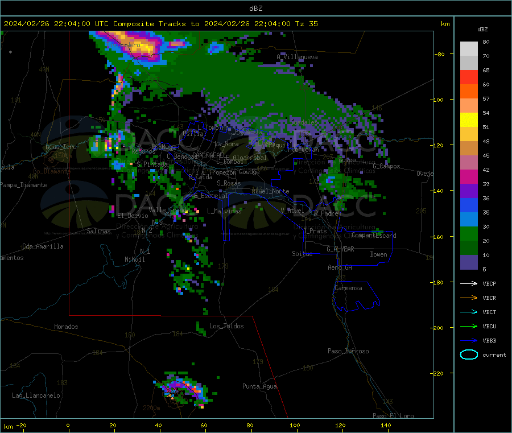Click the El_Desvio location label
512x433 pixels.
click(x=133, y=216)
